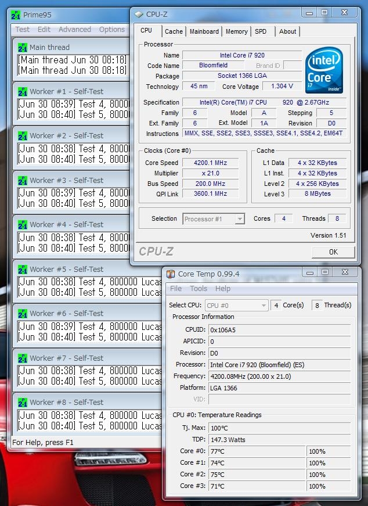
Task: Click the CPU-Z title bar icon
Action: point(139,15)
